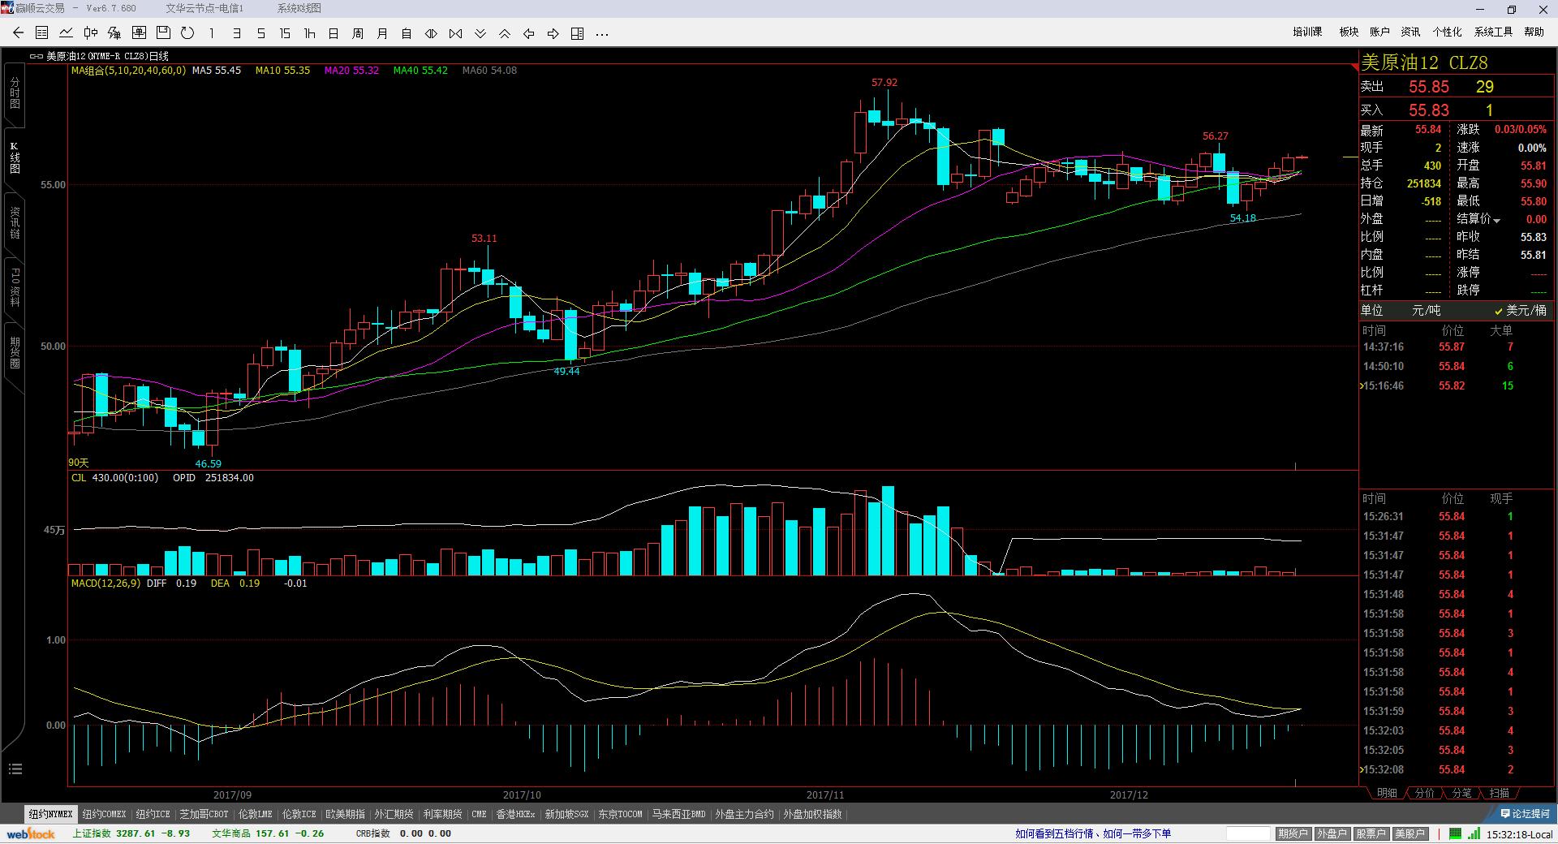This screenshot has width=1558, height=844.
Task: Open the 个性化 menu
Action: pos(1447,32)
